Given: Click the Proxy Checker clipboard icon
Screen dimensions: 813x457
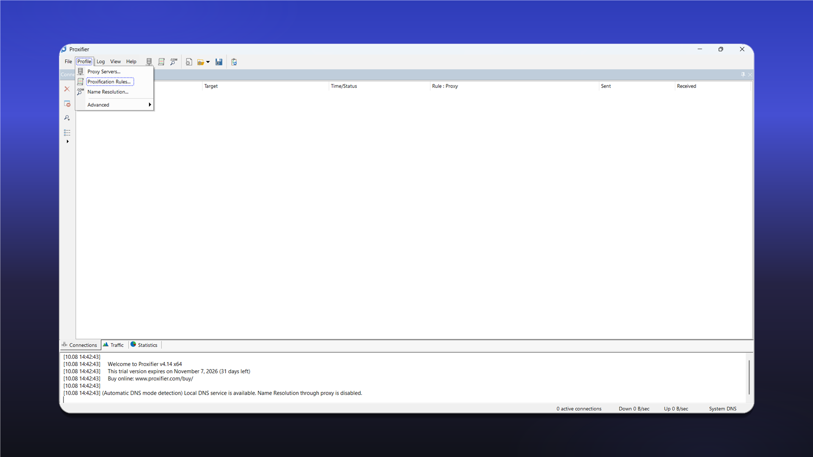Looking at the screenshot, I should coord(234,62).
